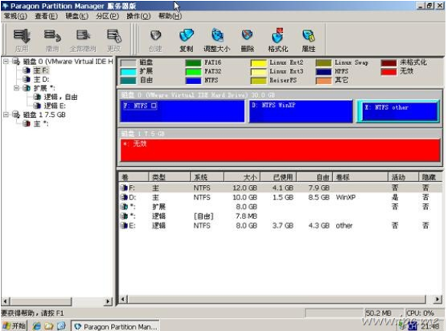Open the 查看(E) menu
This screenshot has width=447, height=331.
pos(46,16)
